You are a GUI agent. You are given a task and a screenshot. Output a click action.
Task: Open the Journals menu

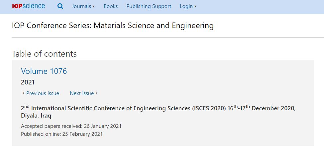83,6
